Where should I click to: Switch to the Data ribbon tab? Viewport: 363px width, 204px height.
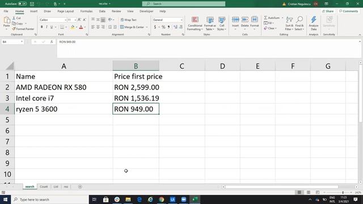click(102, 11)
